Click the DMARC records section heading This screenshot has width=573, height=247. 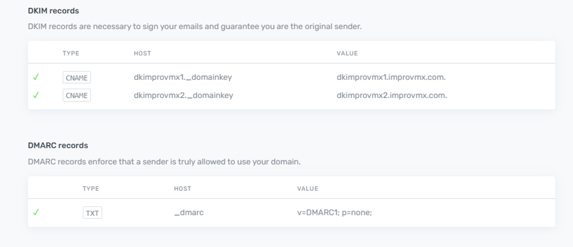[x=58, y=145]
